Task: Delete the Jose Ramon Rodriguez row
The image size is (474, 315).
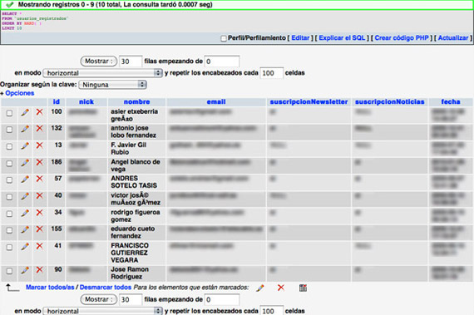Action: pyautogui.click(x=39, y=270)
